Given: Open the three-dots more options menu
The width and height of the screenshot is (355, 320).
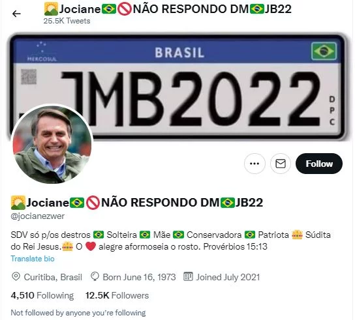Looking at the screenshot, I should [255, 164].
